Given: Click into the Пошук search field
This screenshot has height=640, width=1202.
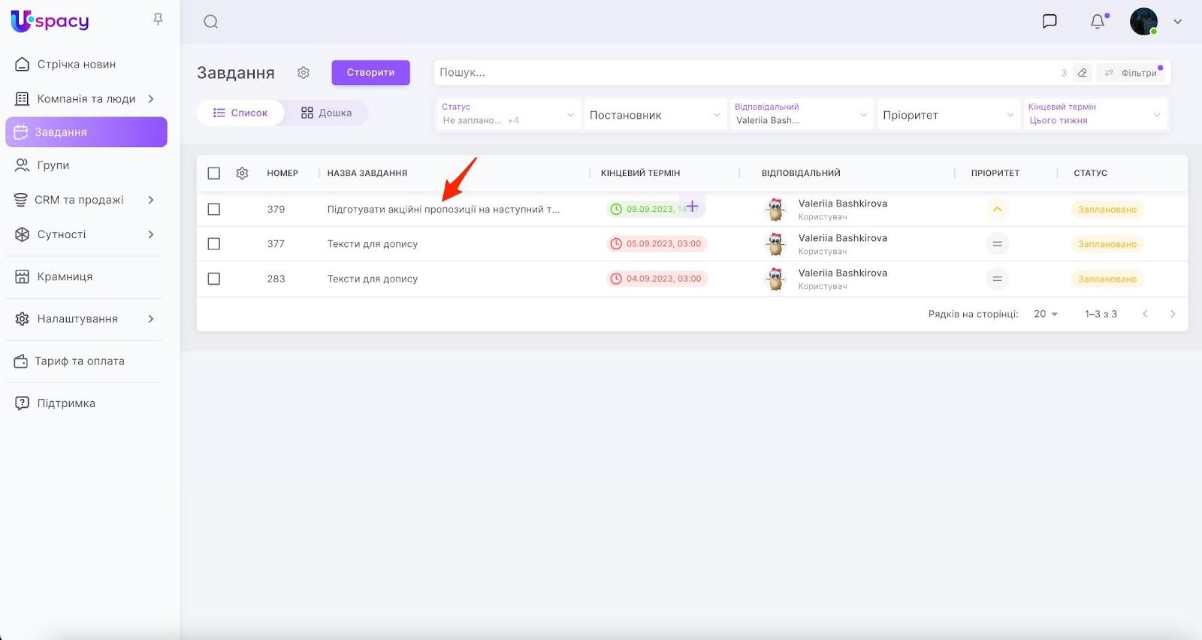Looking at the screenshot, I should pos(744,73).
